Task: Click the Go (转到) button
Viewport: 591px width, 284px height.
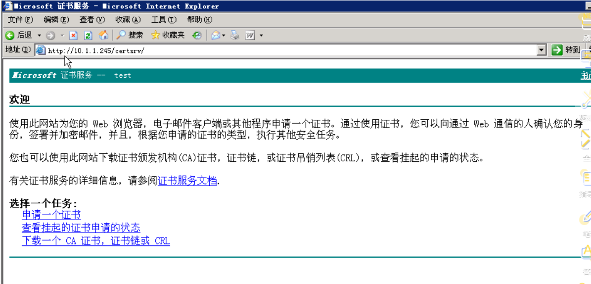Action: pos(566,50)
